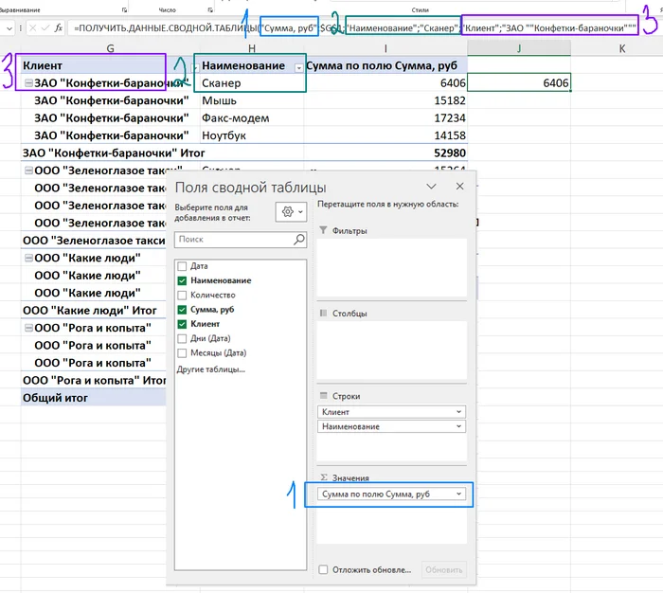Close the pivot table fields pane
This screenshot has height=593, width=663.
tap(459, 187)
